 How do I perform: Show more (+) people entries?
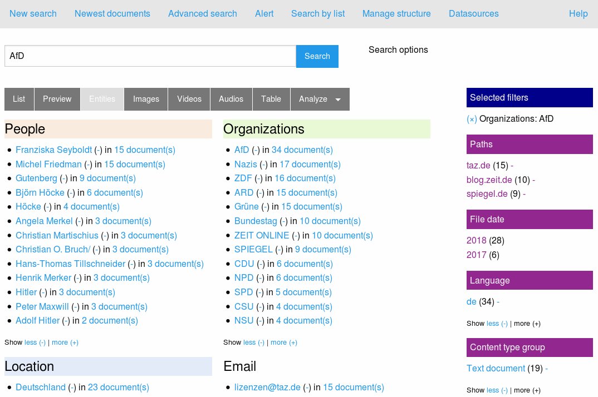65,342
